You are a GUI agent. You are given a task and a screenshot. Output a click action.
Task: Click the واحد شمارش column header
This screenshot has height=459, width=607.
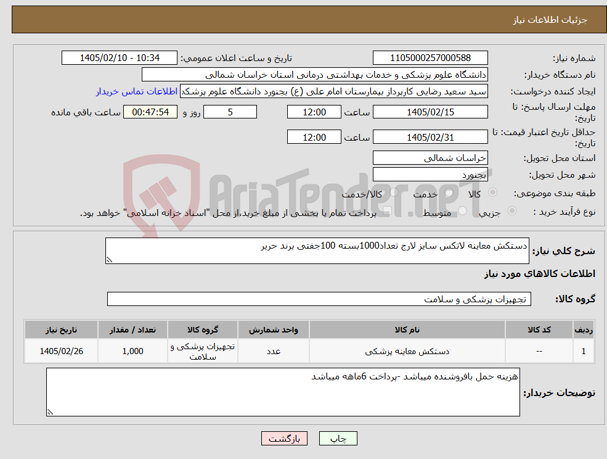[274, 330]
